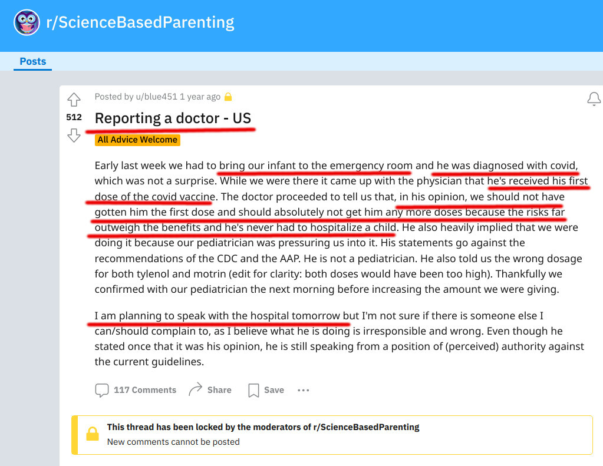Upvote the Reporting a doctor post
This screenshot has width=603, height=466.
(74, 100)
